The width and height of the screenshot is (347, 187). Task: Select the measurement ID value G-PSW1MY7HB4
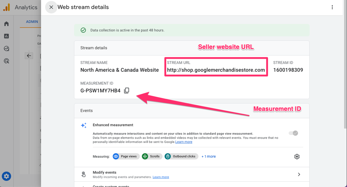click(100, 91)
